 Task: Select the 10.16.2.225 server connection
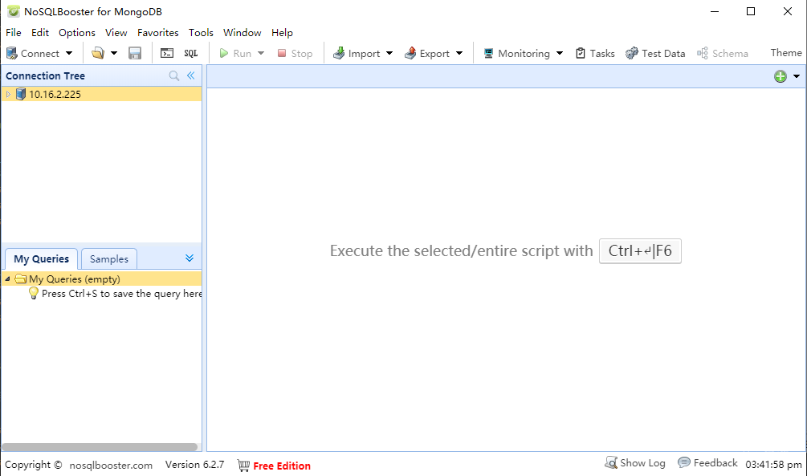(x=101, y=94)
